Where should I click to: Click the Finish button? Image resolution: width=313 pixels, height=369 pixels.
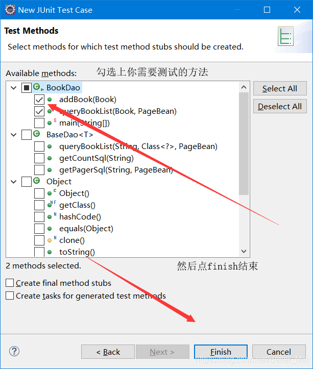point(221,352)
